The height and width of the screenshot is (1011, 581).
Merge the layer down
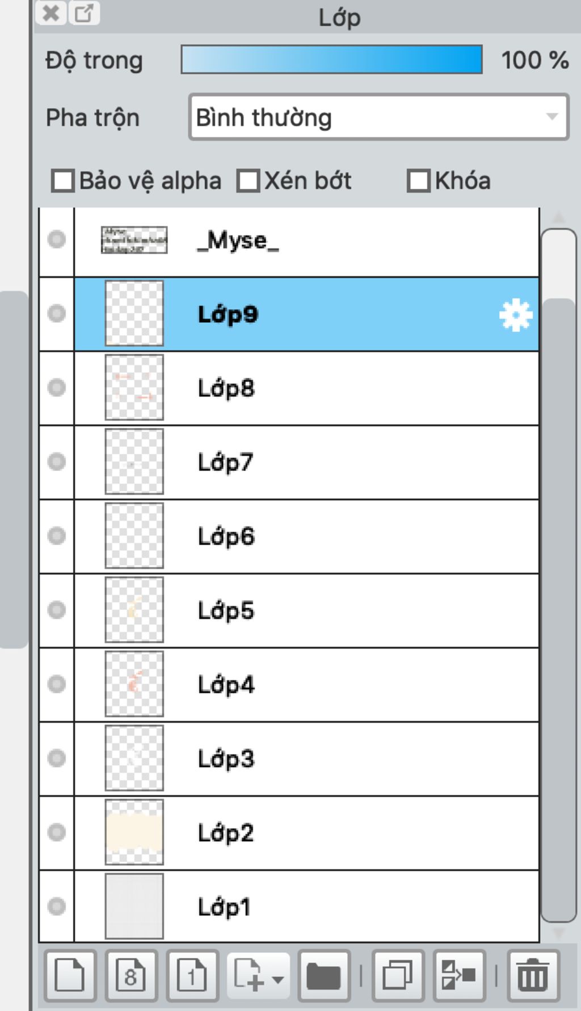458,976
